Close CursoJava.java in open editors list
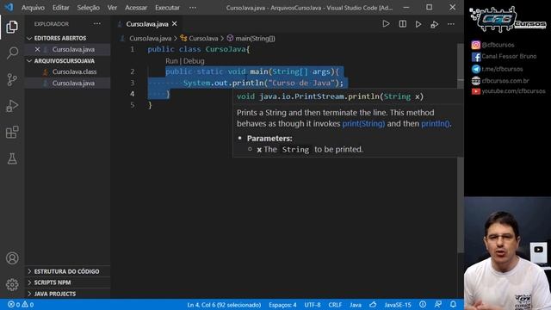Image resolution: width=551 pixels, height=310 pixels. tap(37, 50)
